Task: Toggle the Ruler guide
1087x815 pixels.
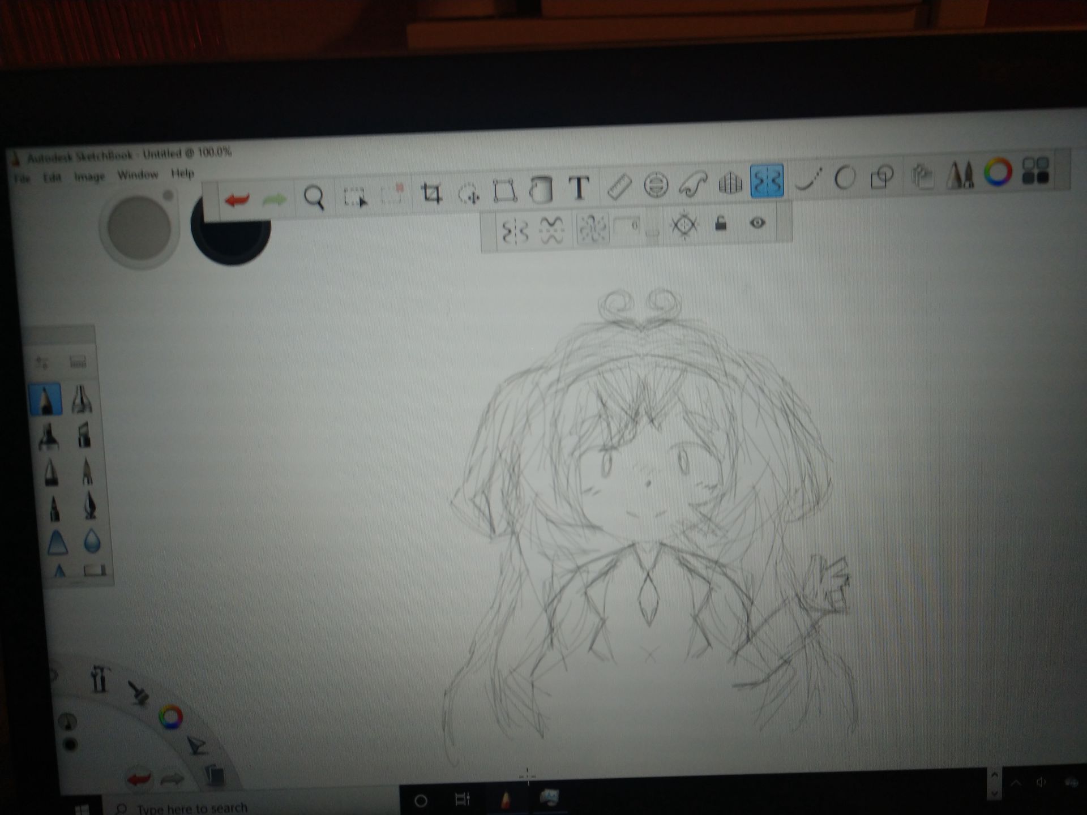Action: pos(619,186)
